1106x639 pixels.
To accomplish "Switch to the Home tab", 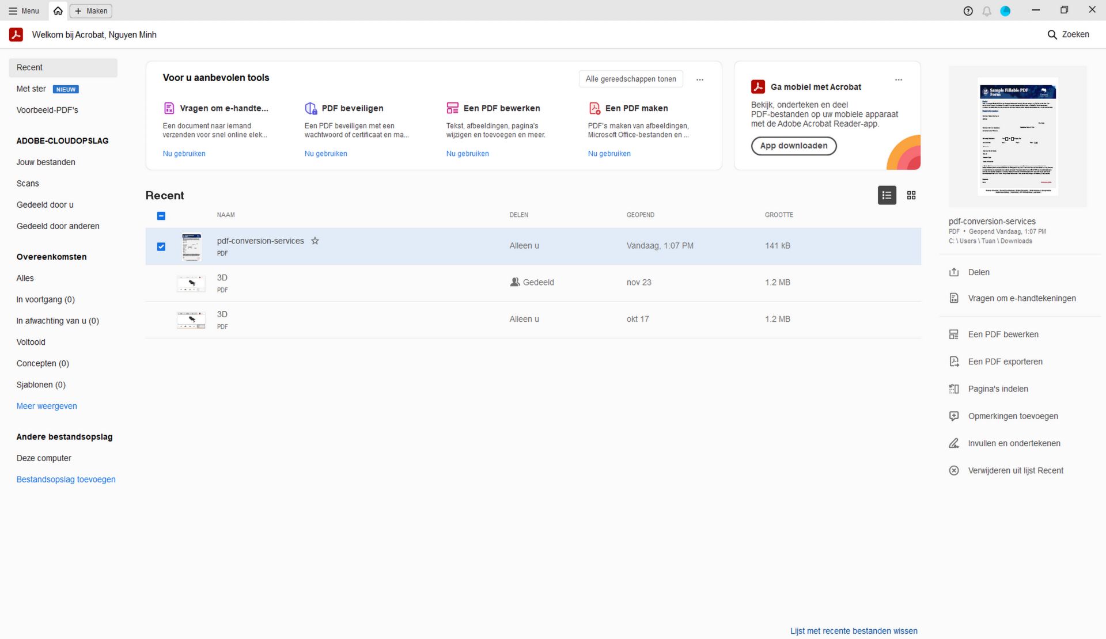I will [x=57, y=10].
